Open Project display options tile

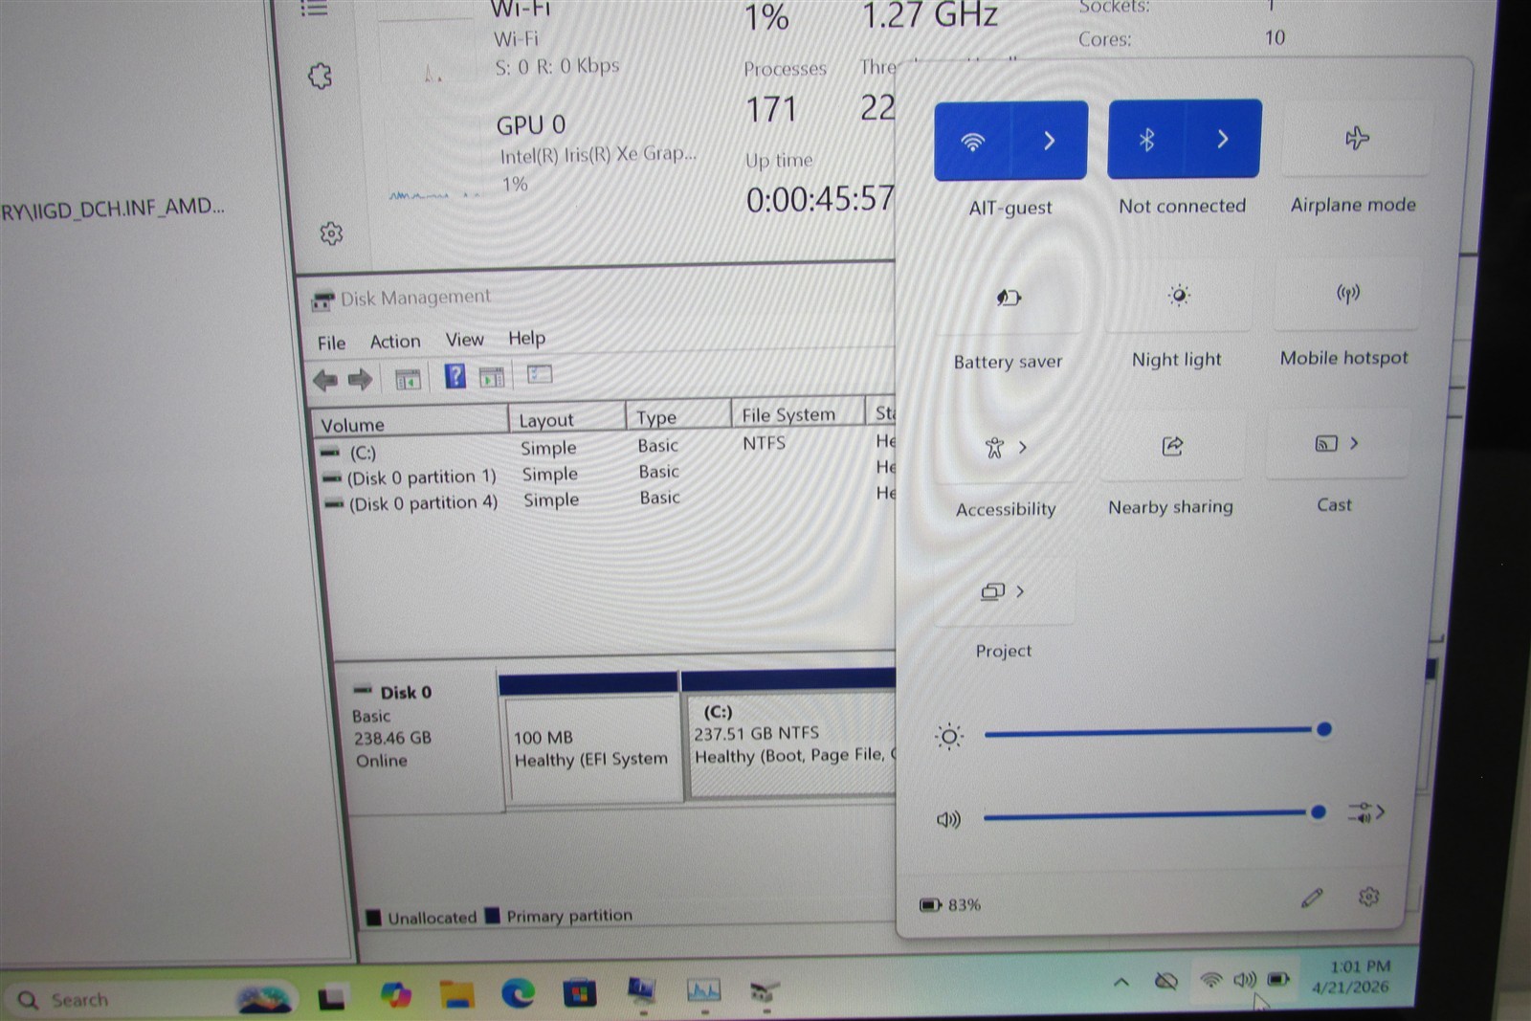point(1003,591)
